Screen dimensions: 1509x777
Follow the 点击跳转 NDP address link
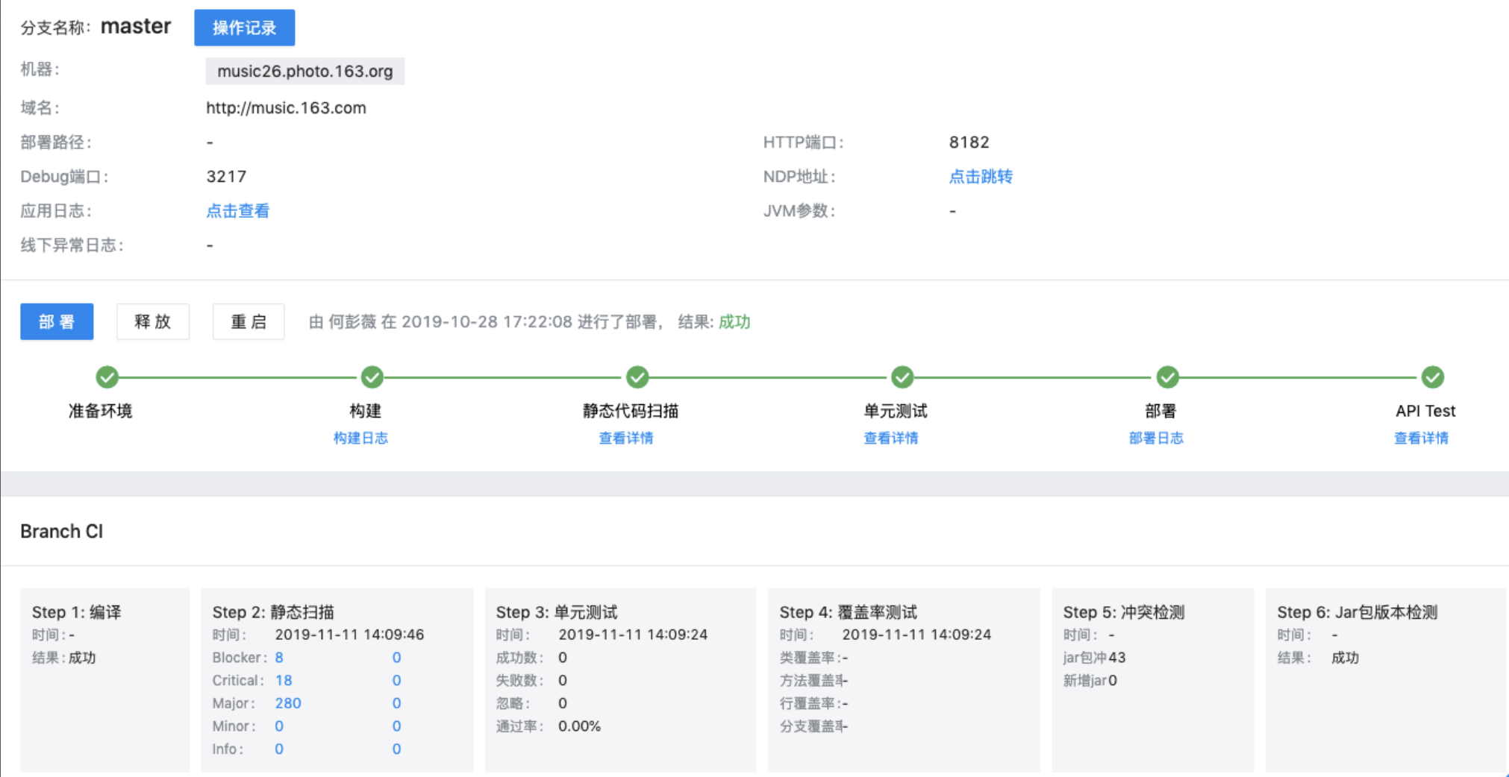981,177
